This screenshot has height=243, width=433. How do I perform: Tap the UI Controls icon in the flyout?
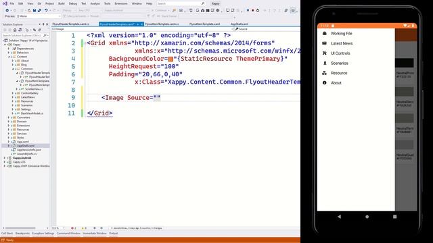[x=325, y=53]
